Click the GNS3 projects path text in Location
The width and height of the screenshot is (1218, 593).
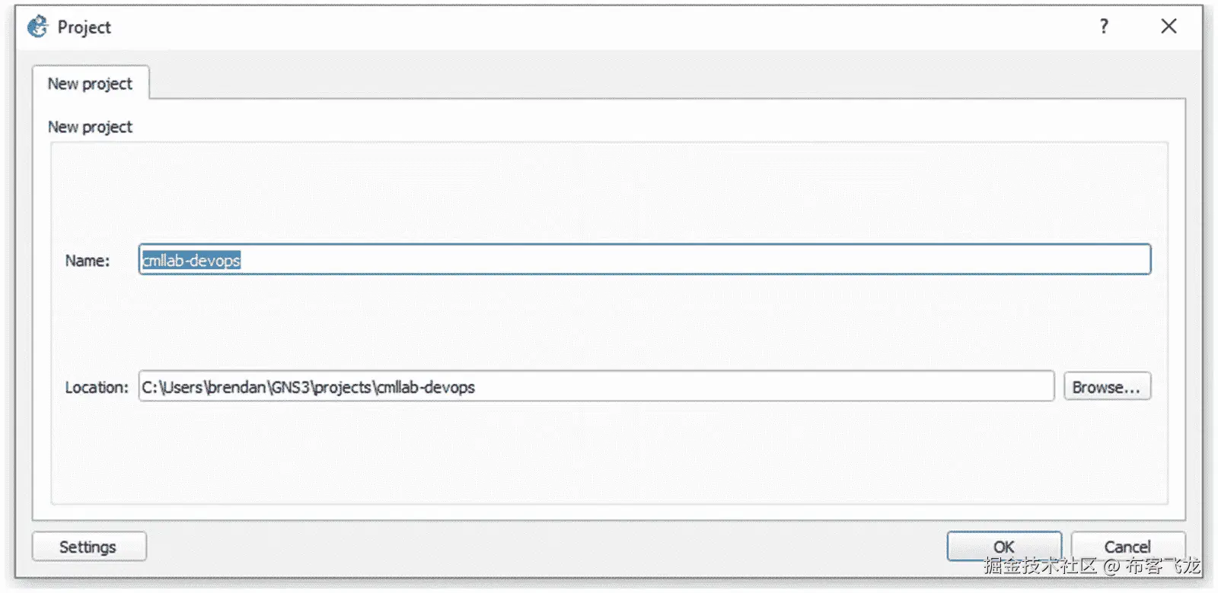point(308,387)
